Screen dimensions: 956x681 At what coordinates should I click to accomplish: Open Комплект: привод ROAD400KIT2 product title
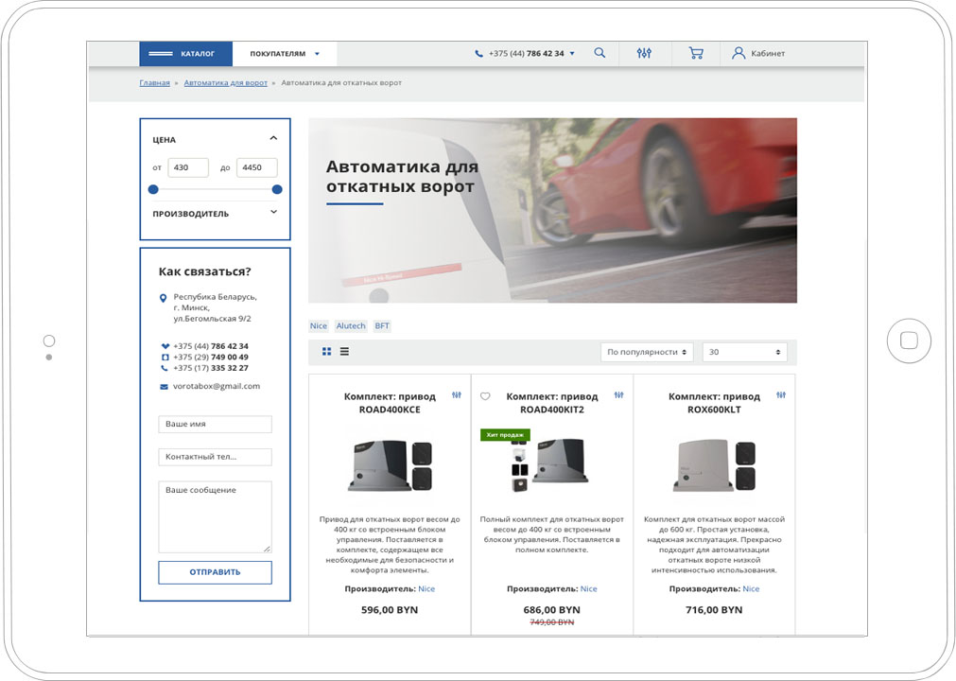pos(552,403)
